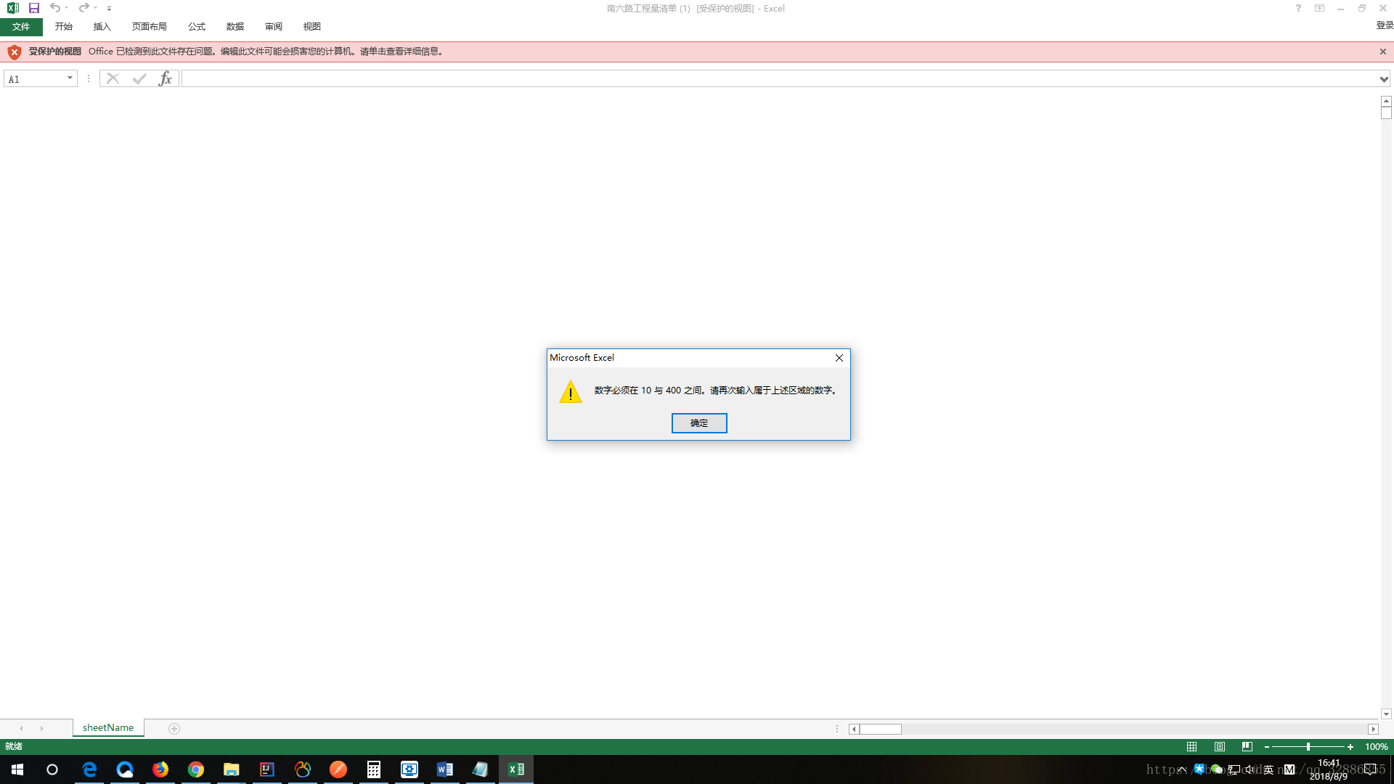The width and height of the screenshot is (1394, 784).
Task: Click the red protected view shield icon
Action: 15,52
